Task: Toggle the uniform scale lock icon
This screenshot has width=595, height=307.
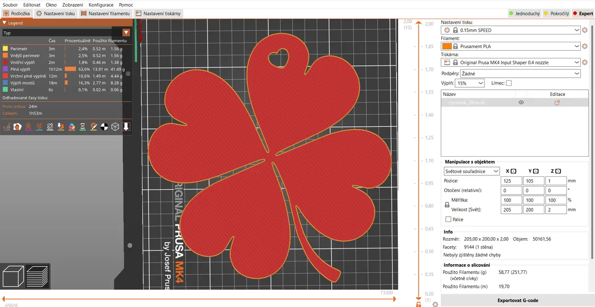Action: [x=447, y=205]
